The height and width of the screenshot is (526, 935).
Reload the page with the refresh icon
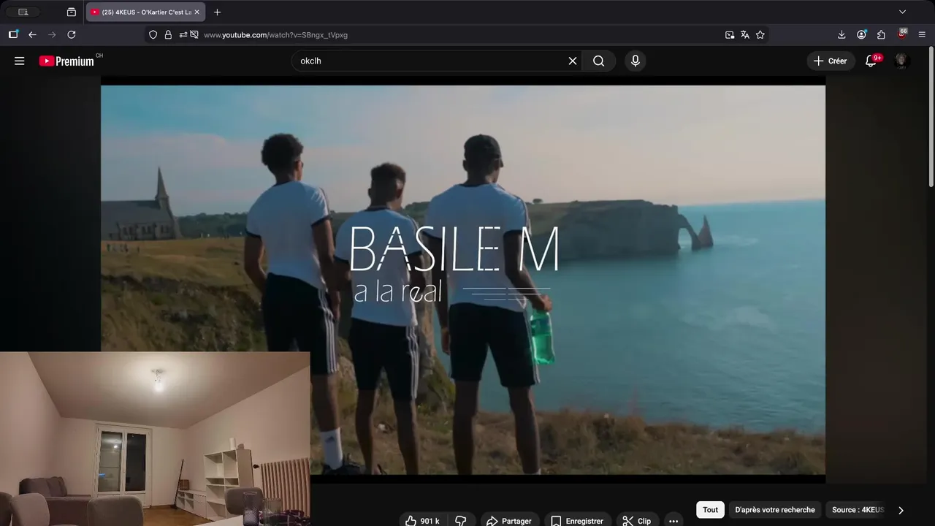72,34
